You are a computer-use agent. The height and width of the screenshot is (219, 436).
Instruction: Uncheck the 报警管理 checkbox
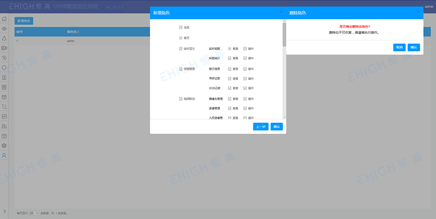[181, 69]
